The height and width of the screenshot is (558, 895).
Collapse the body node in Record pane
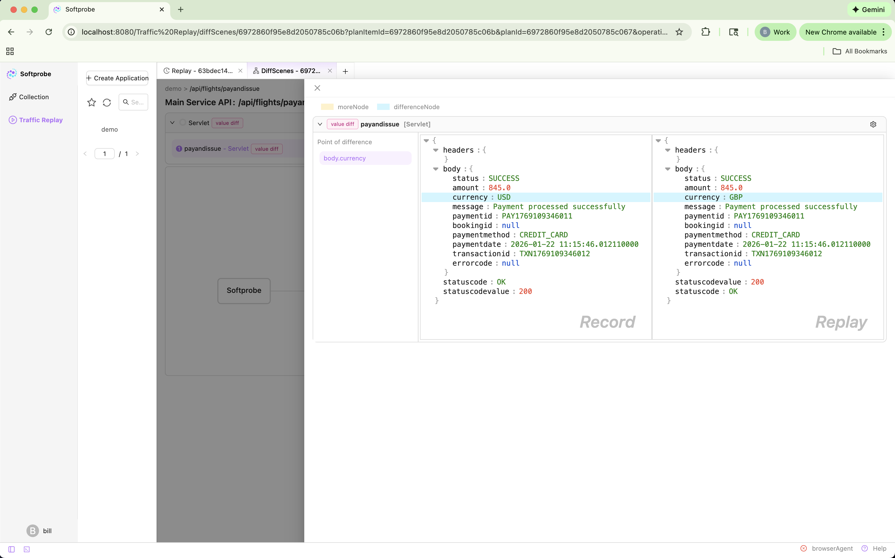436,169
